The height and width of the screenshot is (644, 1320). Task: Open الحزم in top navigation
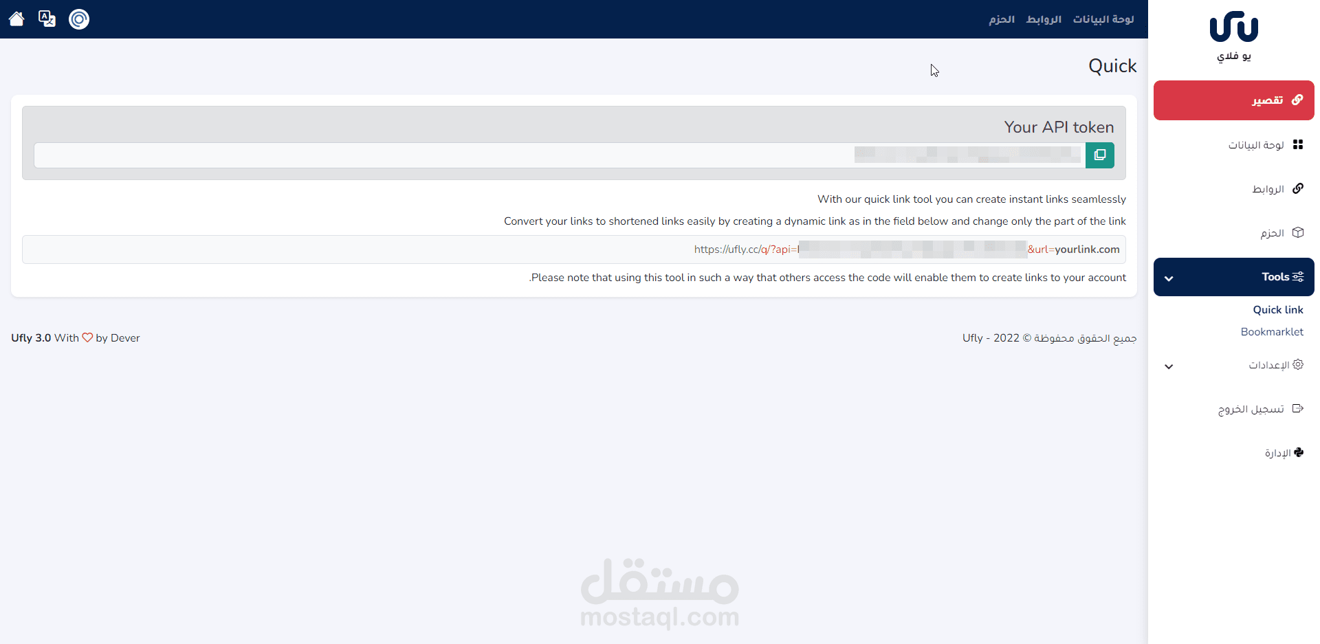(x=1002, y=19)
